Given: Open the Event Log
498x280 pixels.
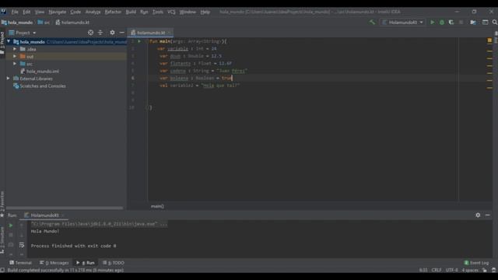Looking at the screenshot, I should tap(476, 263).
